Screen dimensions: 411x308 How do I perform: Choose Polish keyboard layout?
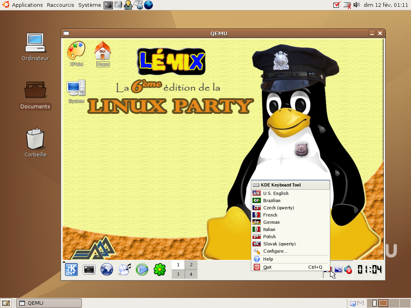point(290,237)
